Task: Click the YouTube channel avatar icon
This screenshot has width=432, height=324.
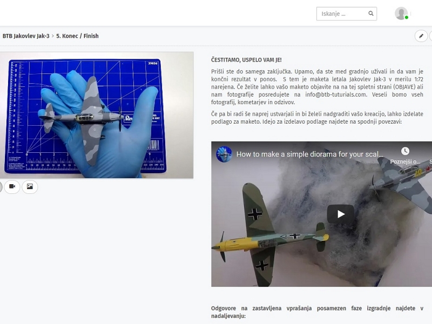Action: click(x=224, y=154)
